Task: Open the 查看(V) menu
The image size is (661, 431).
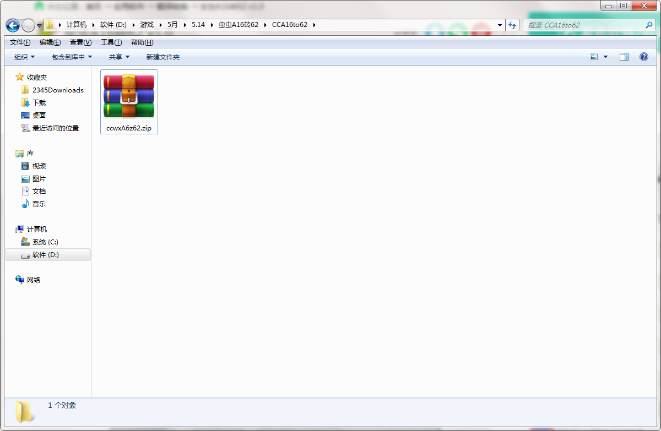Action: [80, 42]
